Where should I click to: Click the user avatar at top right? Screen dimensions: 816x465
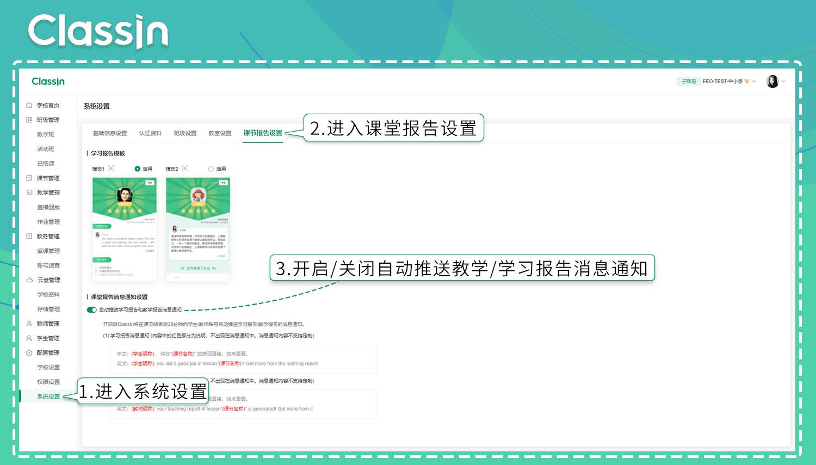click(x=772, y=82)
